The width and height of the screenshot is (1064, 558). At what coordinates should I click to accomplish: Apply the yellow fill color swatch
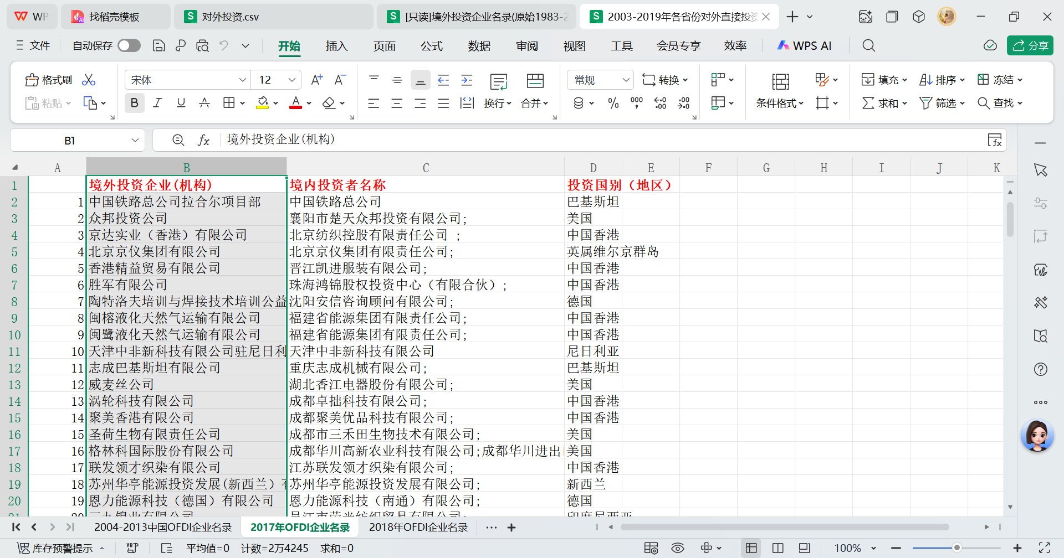pyautogui.click(x=263, y=103)
